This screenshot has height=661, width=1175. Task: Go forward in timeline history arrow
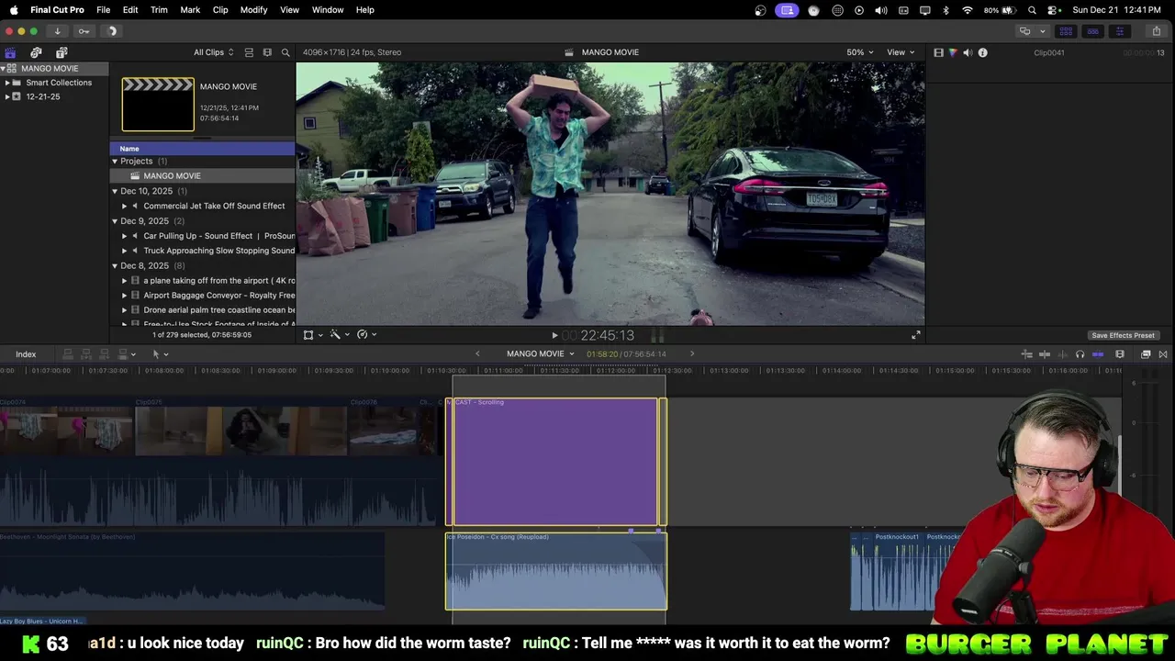pos(692,354)
